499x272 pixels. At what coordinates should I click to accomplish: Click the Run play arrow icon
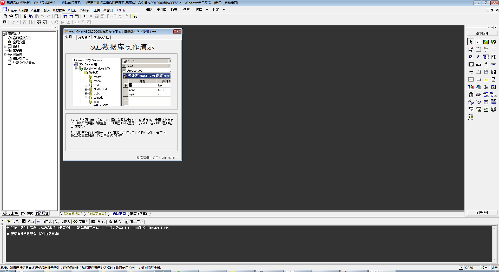85,16
